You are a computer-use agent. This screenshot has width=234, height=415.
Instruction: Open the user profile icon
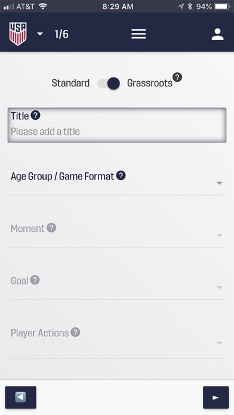pyautogui.click(x=217, y=34)
